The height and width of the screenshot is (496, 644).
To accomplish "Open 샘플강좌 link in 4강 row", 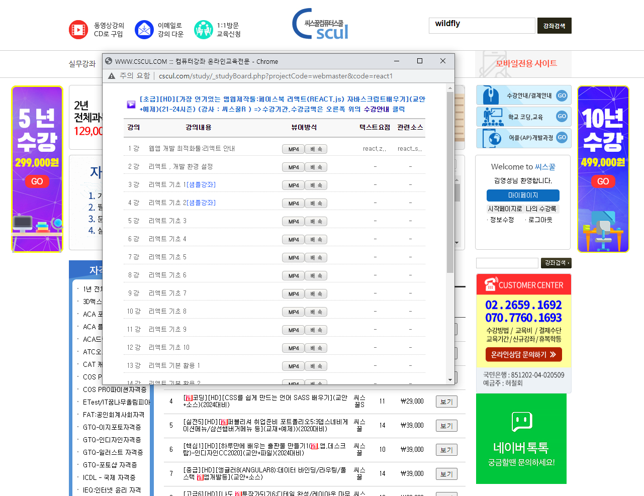I will [201, 203].
